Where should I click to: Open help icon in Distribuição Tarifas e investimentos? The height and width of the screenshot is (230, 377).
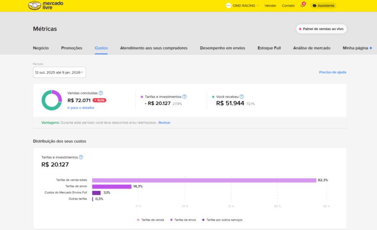(x=81, y=157)
